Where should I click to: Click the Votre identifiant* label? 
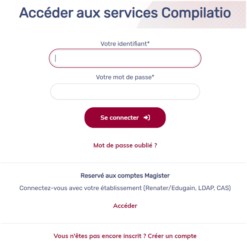(125, 44)
